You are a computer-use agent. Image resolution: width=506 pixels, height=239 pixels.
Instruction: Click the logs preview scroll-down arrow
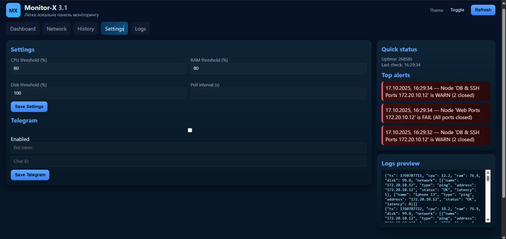[488, 220]
